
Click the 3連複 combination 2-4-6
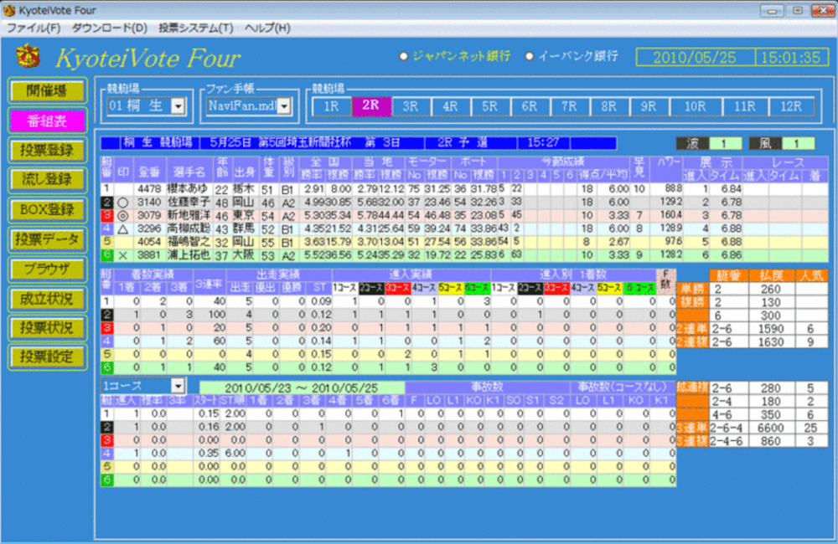[728, 441]
